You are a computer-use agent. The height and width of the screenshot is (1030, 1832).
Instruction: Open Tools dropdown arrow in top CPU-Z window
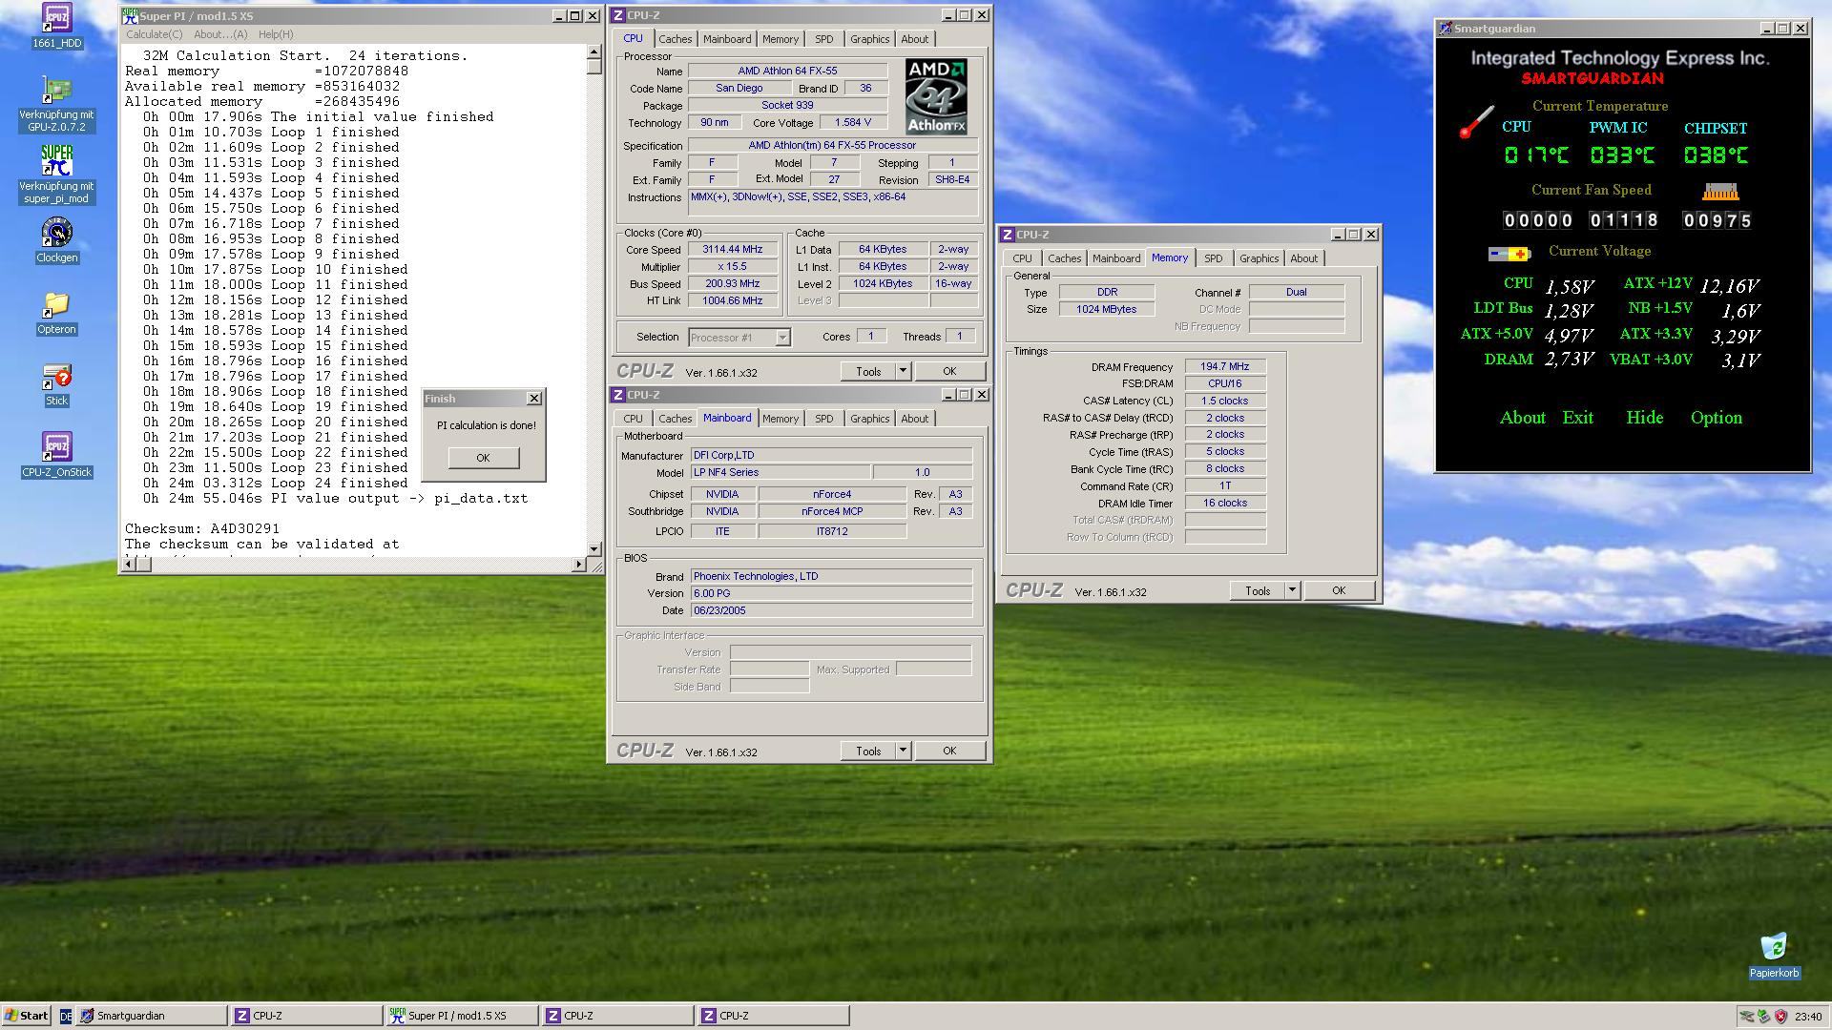tap(903, 371)
